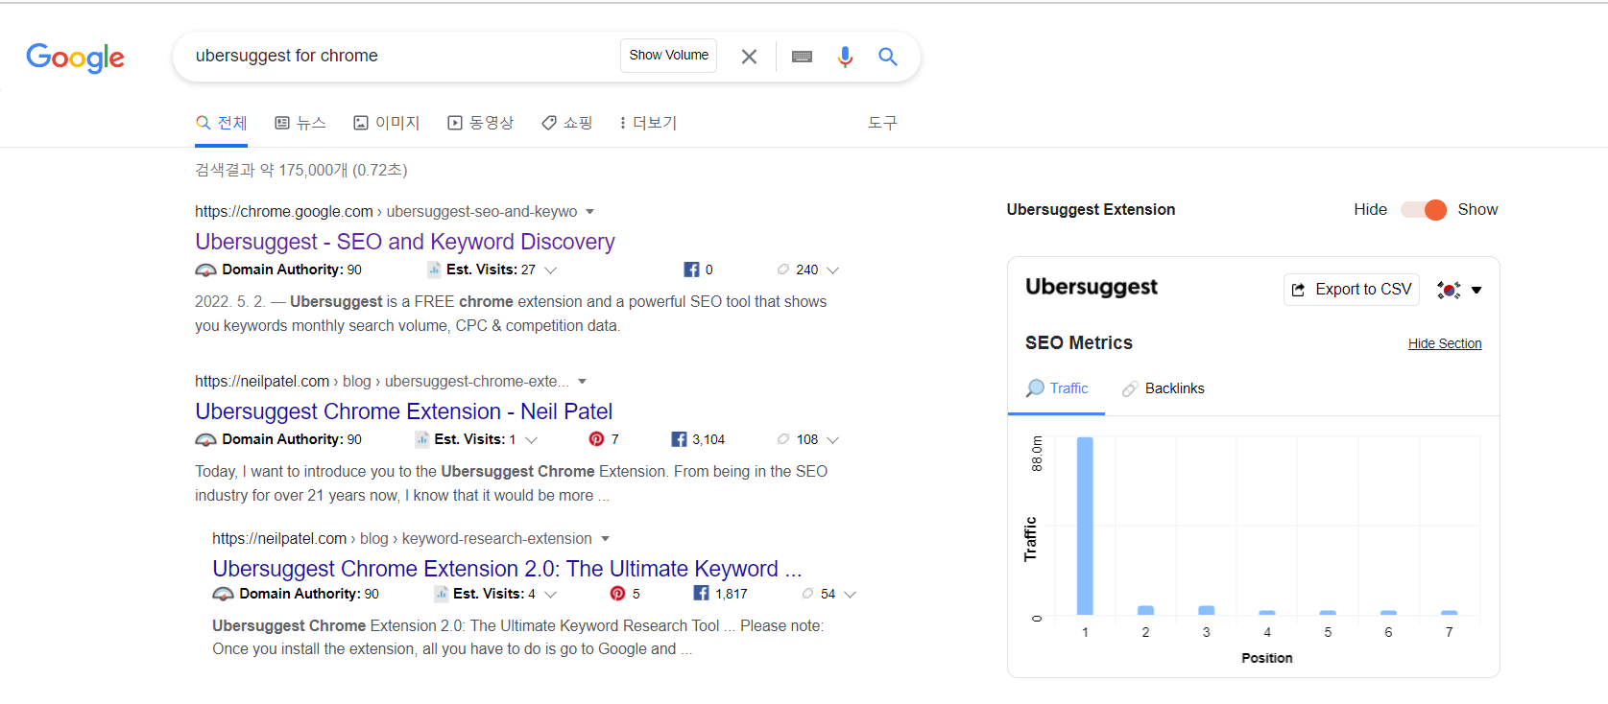Click Export to CSV button
The image size is (1608, 704).
1352,290
